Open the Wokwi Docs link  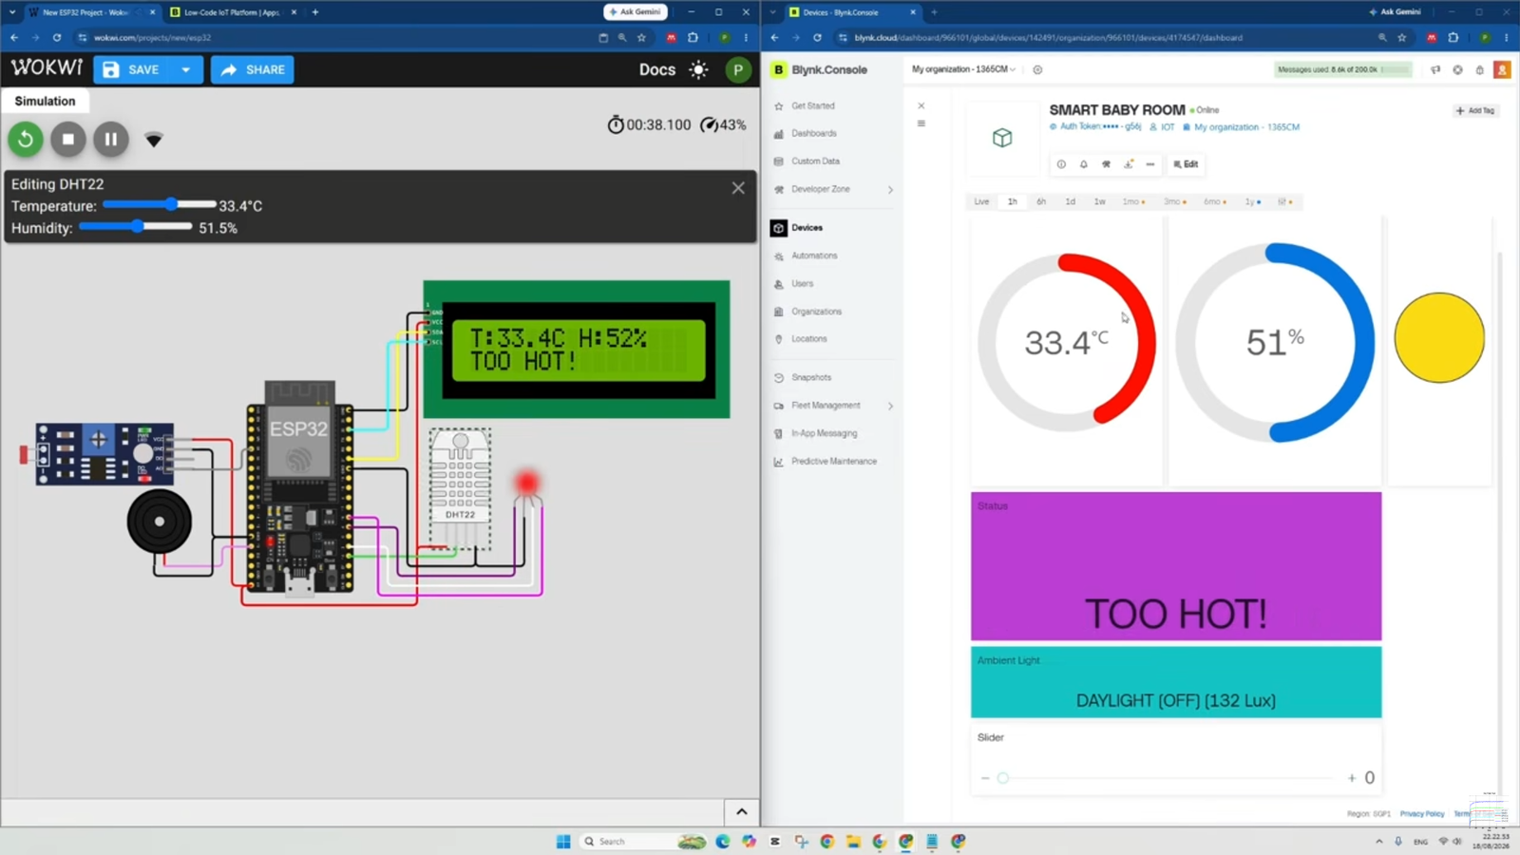[x=657, y=69]
